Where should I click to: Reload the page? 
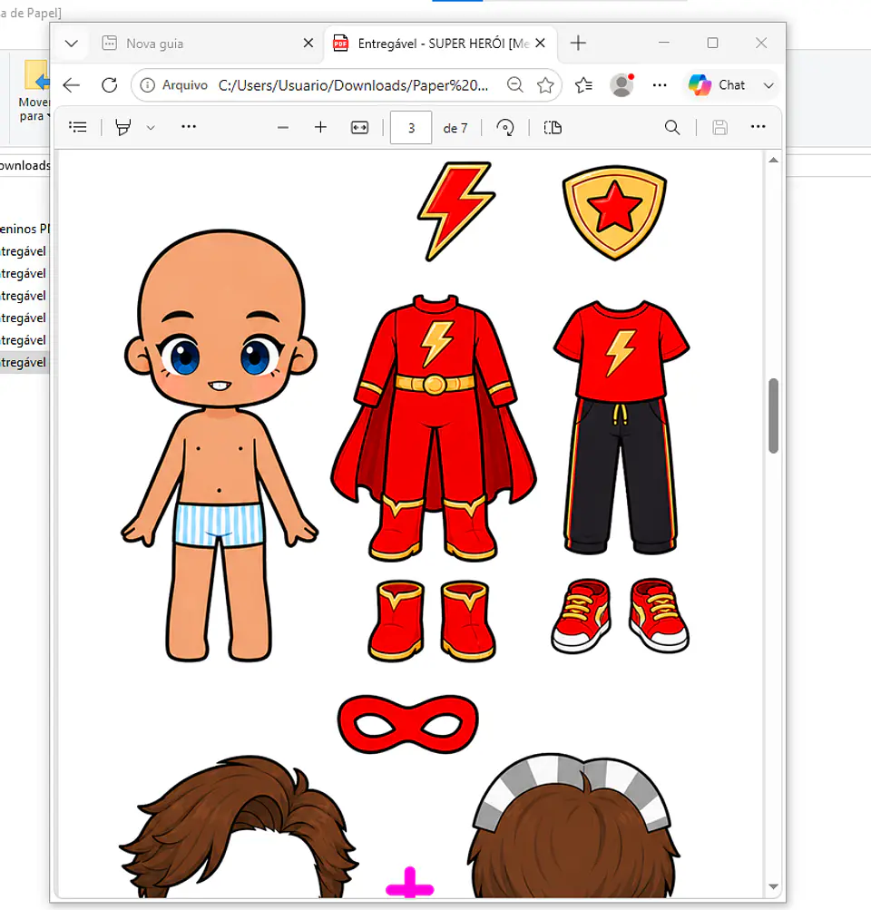point(109,85)
